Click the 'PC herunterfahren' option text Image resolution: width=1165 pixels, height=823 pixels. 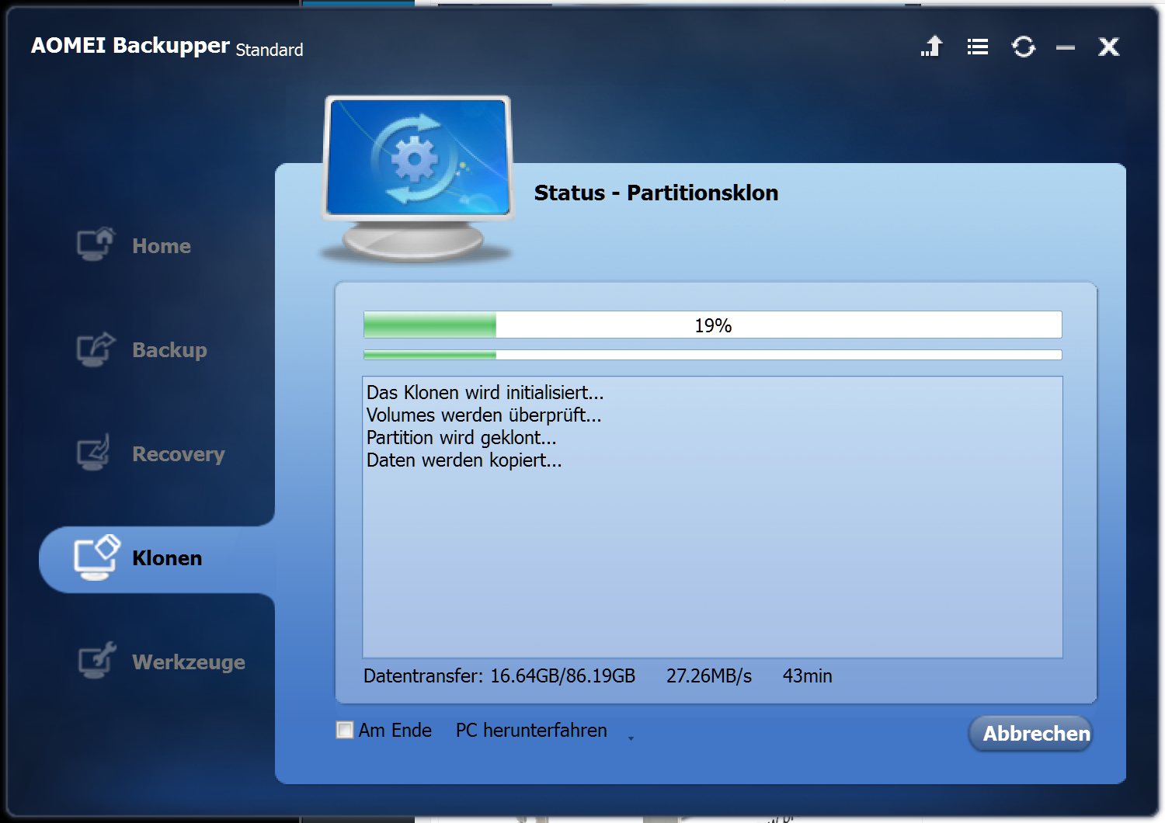tap(531, 730)
